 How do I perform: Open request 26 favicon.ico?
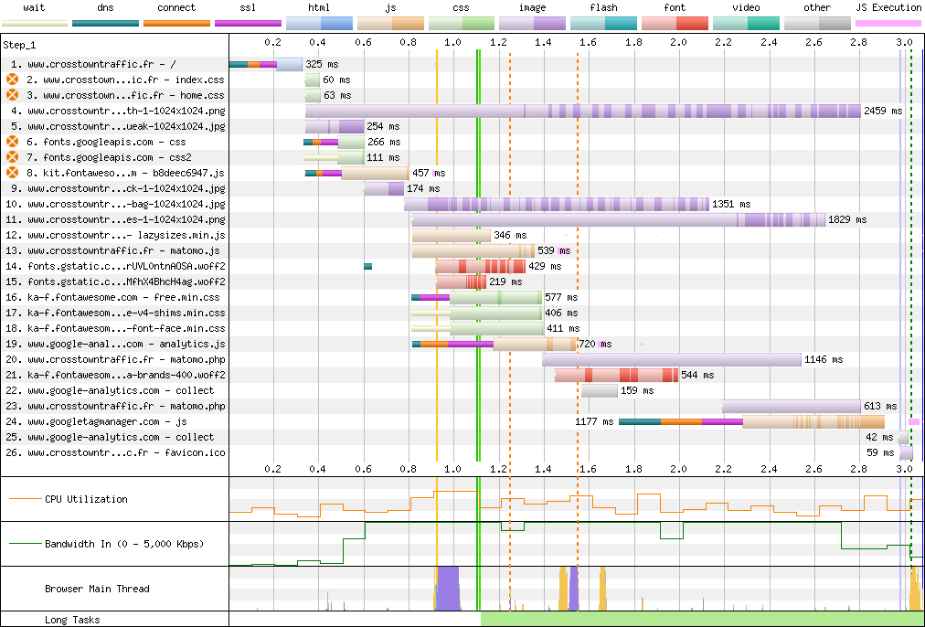click(114, 452)
